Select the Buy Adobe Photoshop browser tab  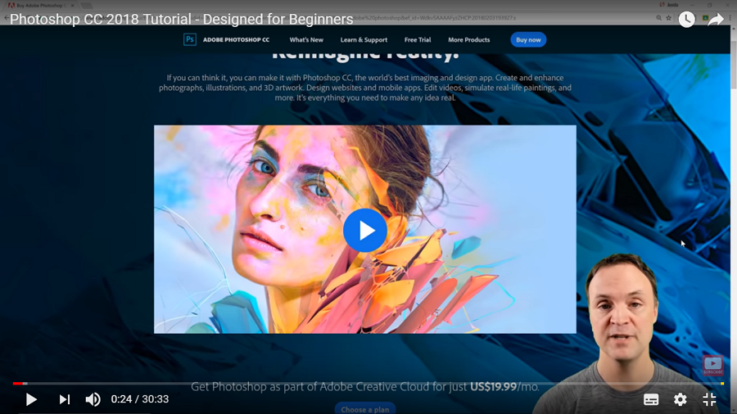[x=41, y=6]
